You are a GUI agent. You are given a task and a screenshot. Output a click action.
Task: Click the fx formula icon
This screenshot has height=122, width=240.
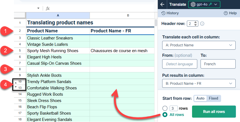(x=48, y=8)
